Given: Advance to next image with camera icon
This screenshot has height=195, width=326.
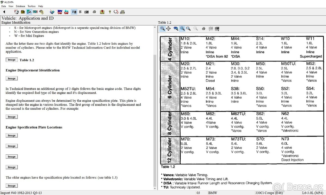Looking at the screenshot, I should 217,28.
